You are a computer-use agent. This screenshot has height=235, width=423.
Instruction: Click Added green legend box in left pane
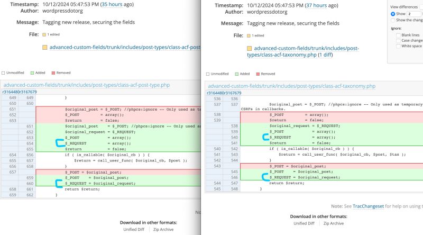point(32,73)
